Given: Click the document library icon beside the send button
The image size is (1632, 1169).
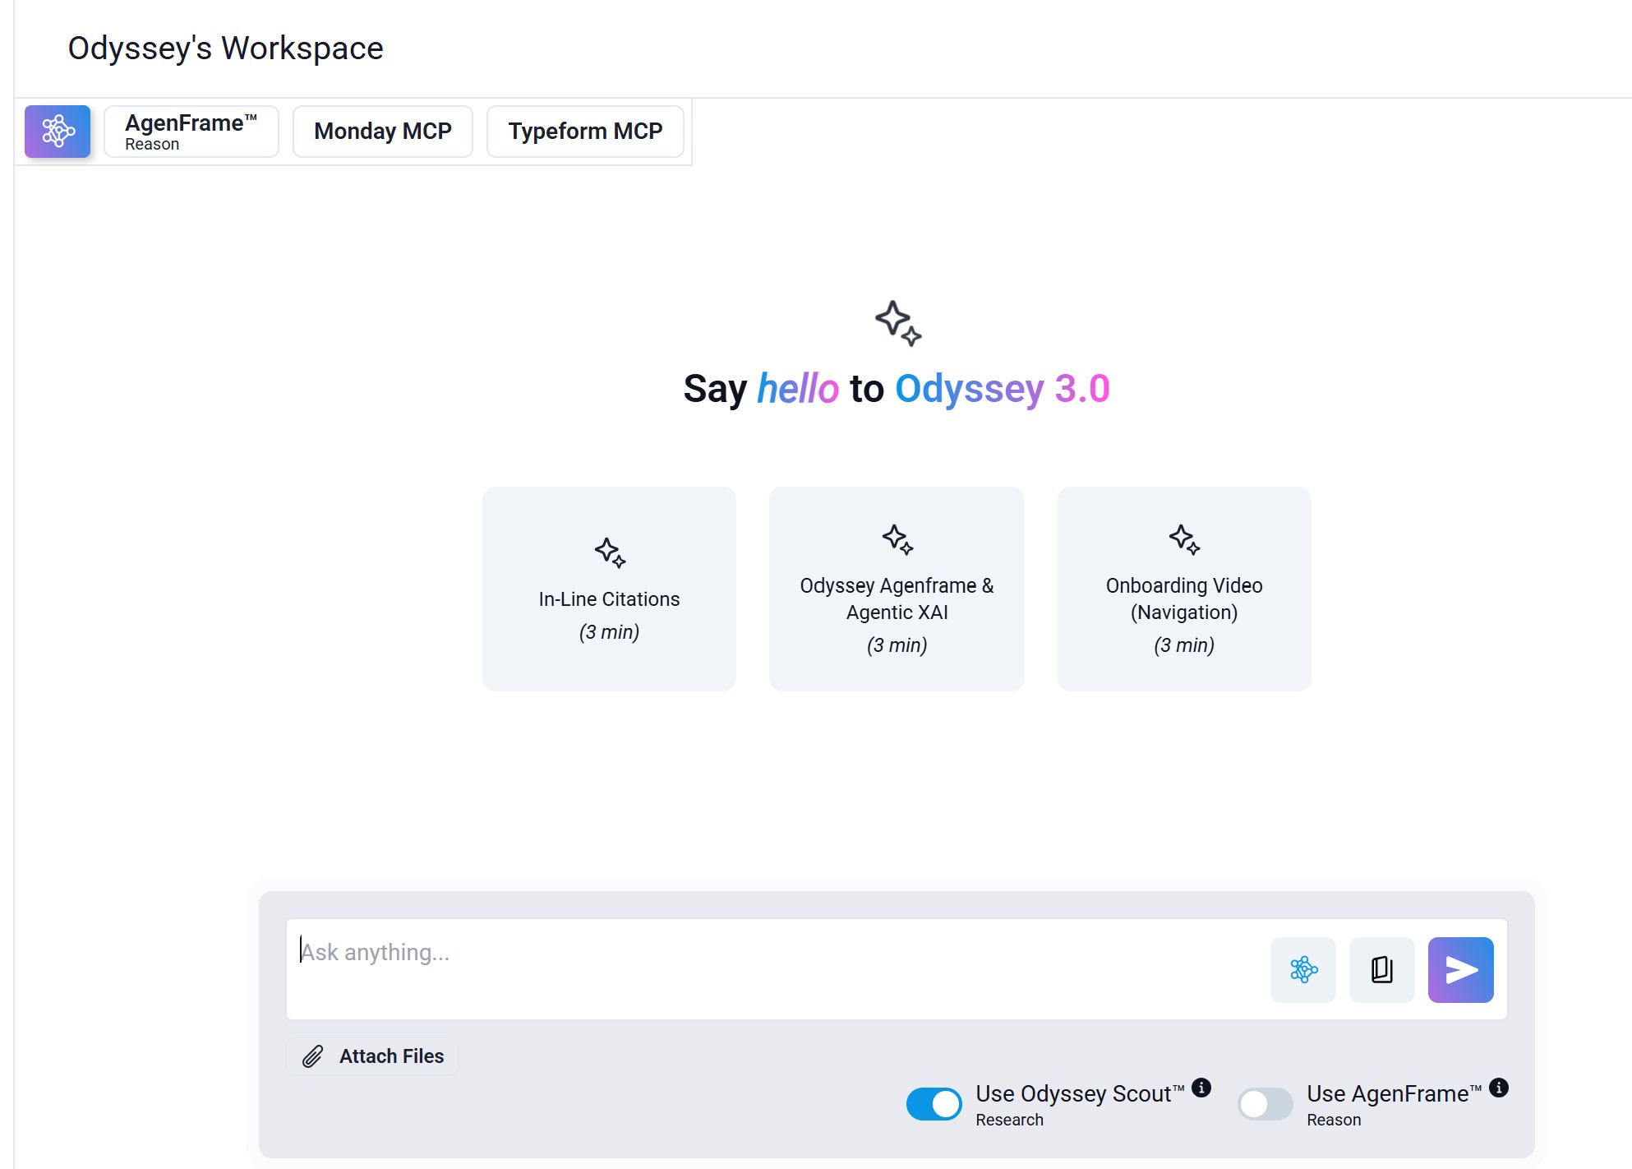Looking at the screenshot, I should [x=1382, y=970].
